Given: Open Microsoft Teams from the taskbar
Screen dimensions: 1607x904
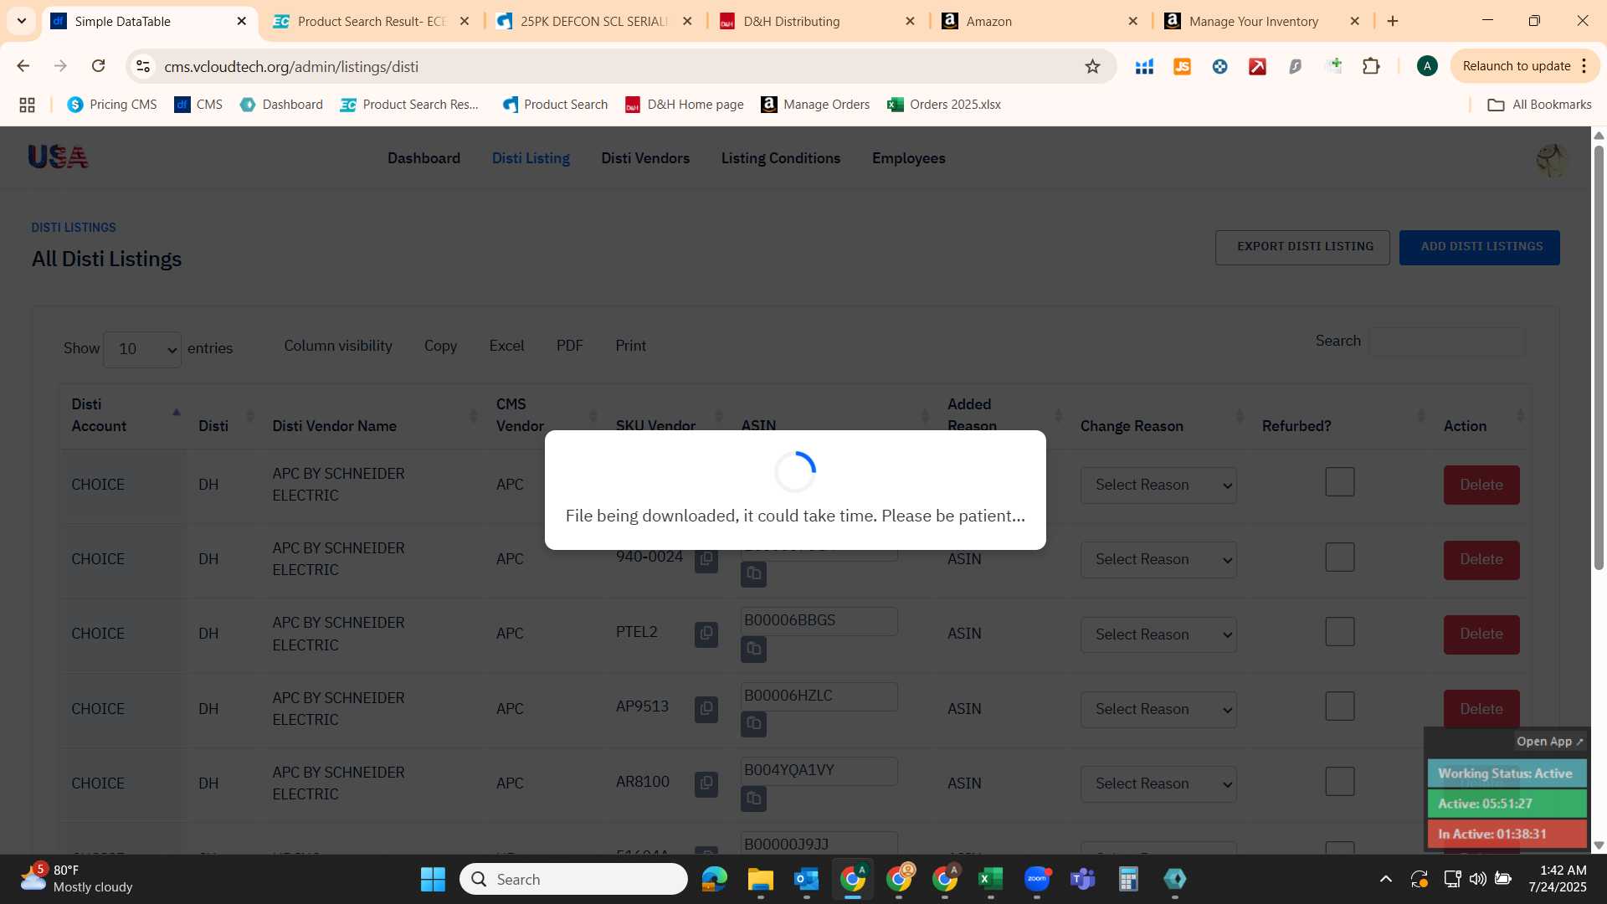Looking at the screenshot, I should pos(1082,879).
